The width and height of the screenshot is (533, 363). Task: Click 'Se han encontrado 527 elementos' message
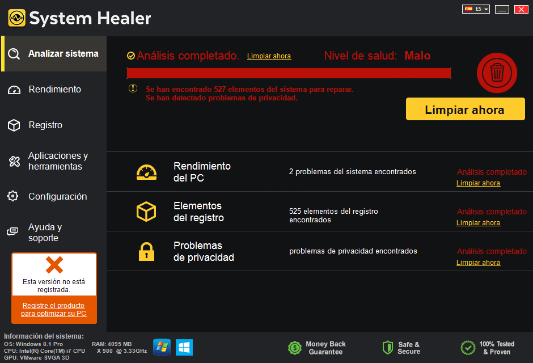pyautogui.click(x=249, y=90)
